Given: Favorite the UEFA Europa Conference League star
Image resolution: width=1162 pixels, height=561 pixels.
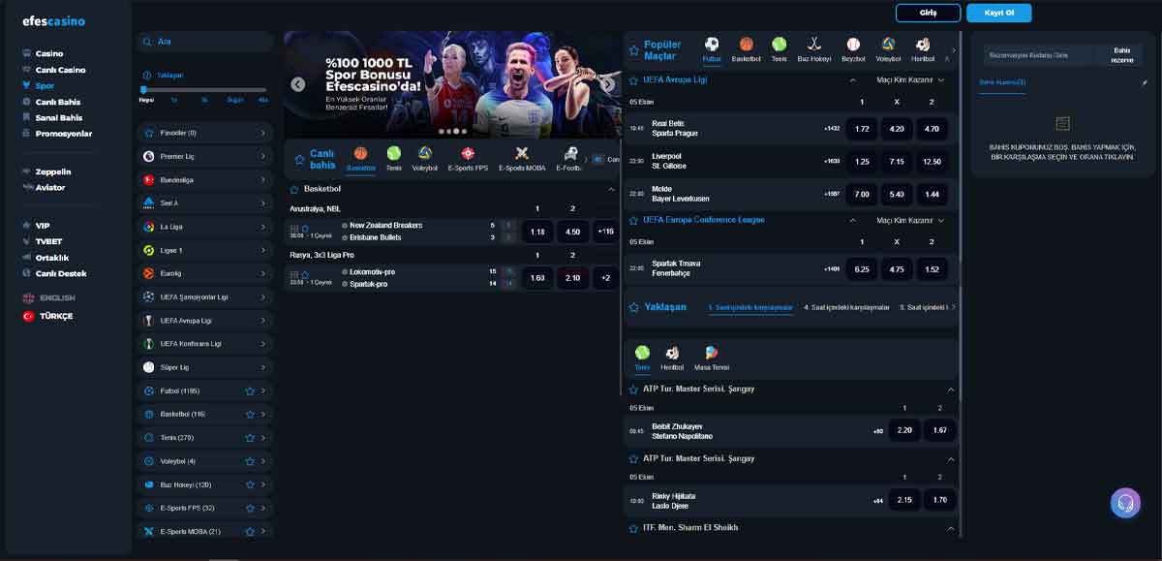Looking at the screenshot, I should tap(634, 220).
